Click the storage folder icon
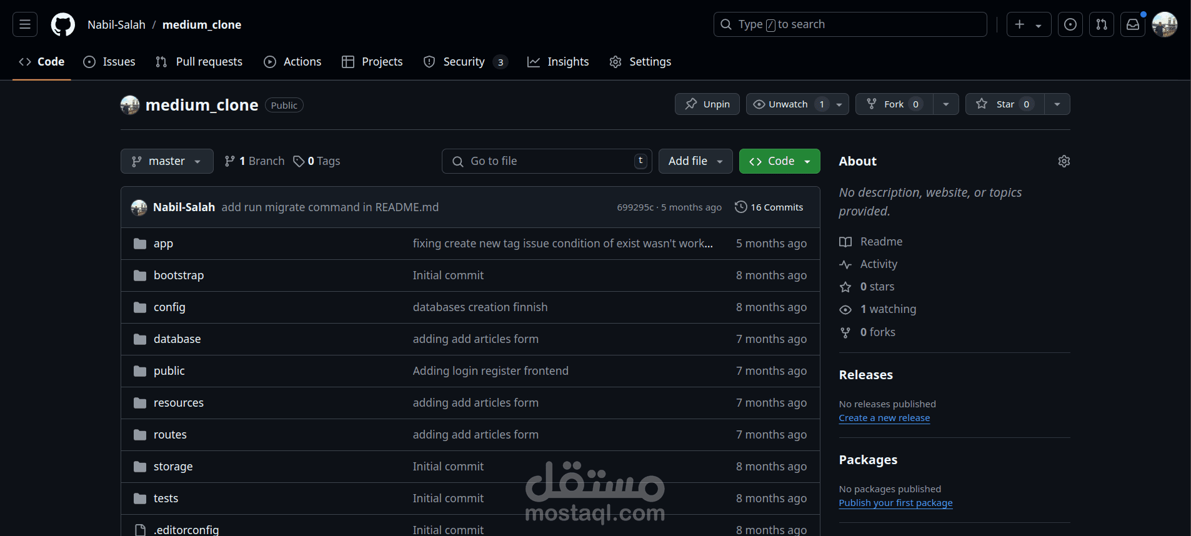The height and width of the screenshot is (536, 1191). pos(140,467)
